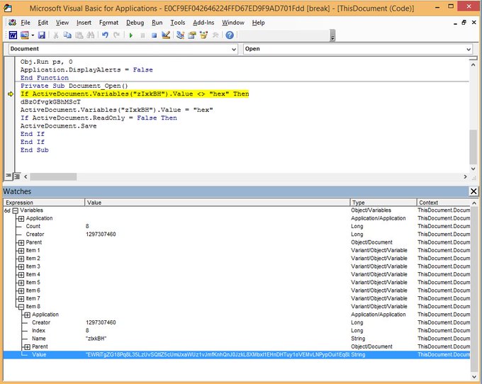The height and width of the screenshot is (384, 482).
Task: Expand Item 4 node
Action: point(21,275)
